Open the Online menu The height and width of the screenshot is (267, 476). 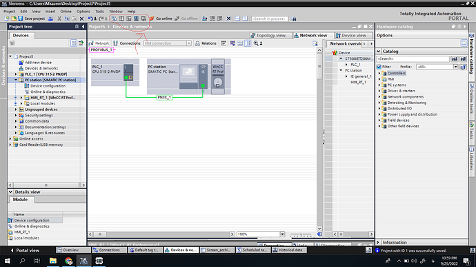[66, 11]
